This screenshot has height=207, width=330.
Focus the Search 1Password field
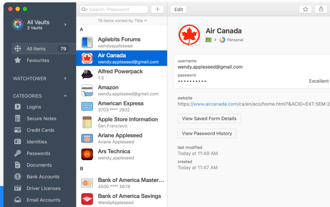[114, 9]
